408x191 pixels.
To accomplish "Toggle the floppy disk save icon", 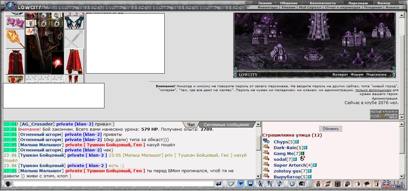I will pyautogui.click(x=250, y=184).
